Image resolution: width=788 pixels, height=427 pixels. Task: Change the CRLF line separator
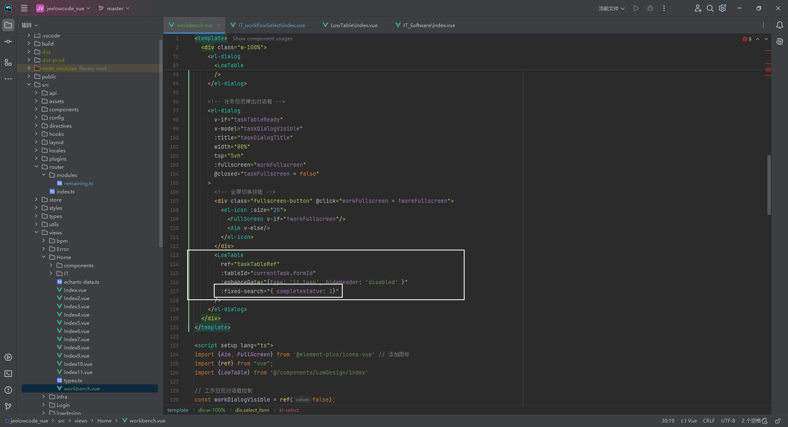(709, 421)
